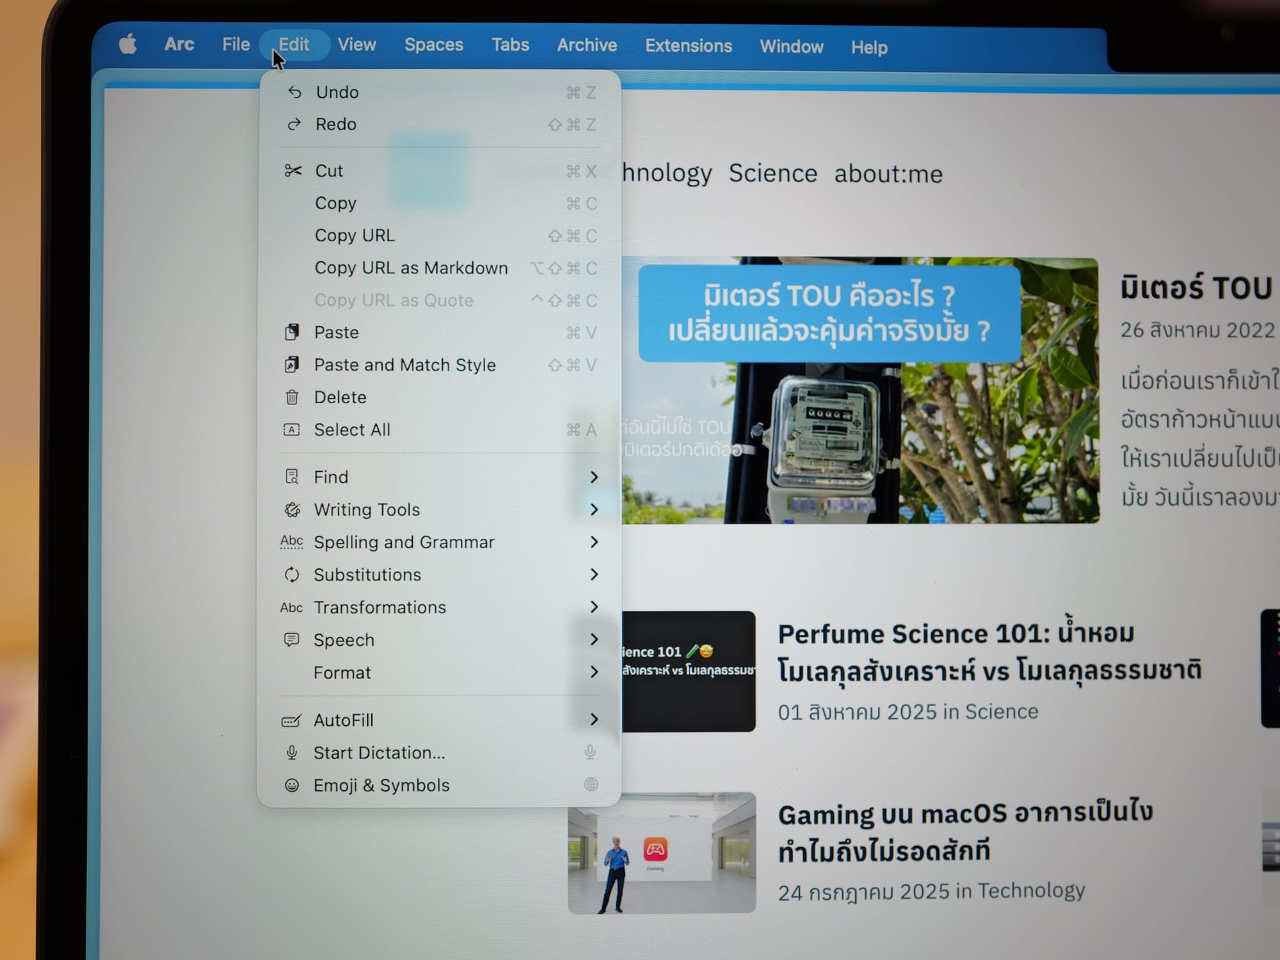Image resolution: width=1280 pixels, height=960 pixels.
Task: Click the Speech bubble icon
Action: [292, 640]
